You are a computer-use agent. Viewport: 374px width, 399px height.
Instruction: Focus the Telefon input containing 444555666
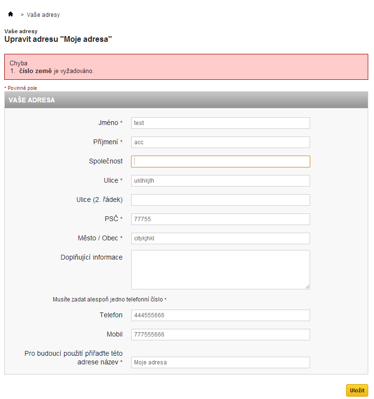[220, 315]
